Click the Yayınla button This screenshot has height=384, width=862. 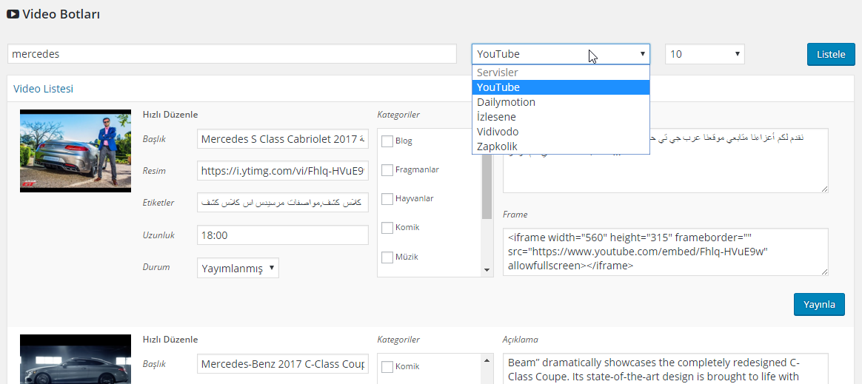(819, 304)
